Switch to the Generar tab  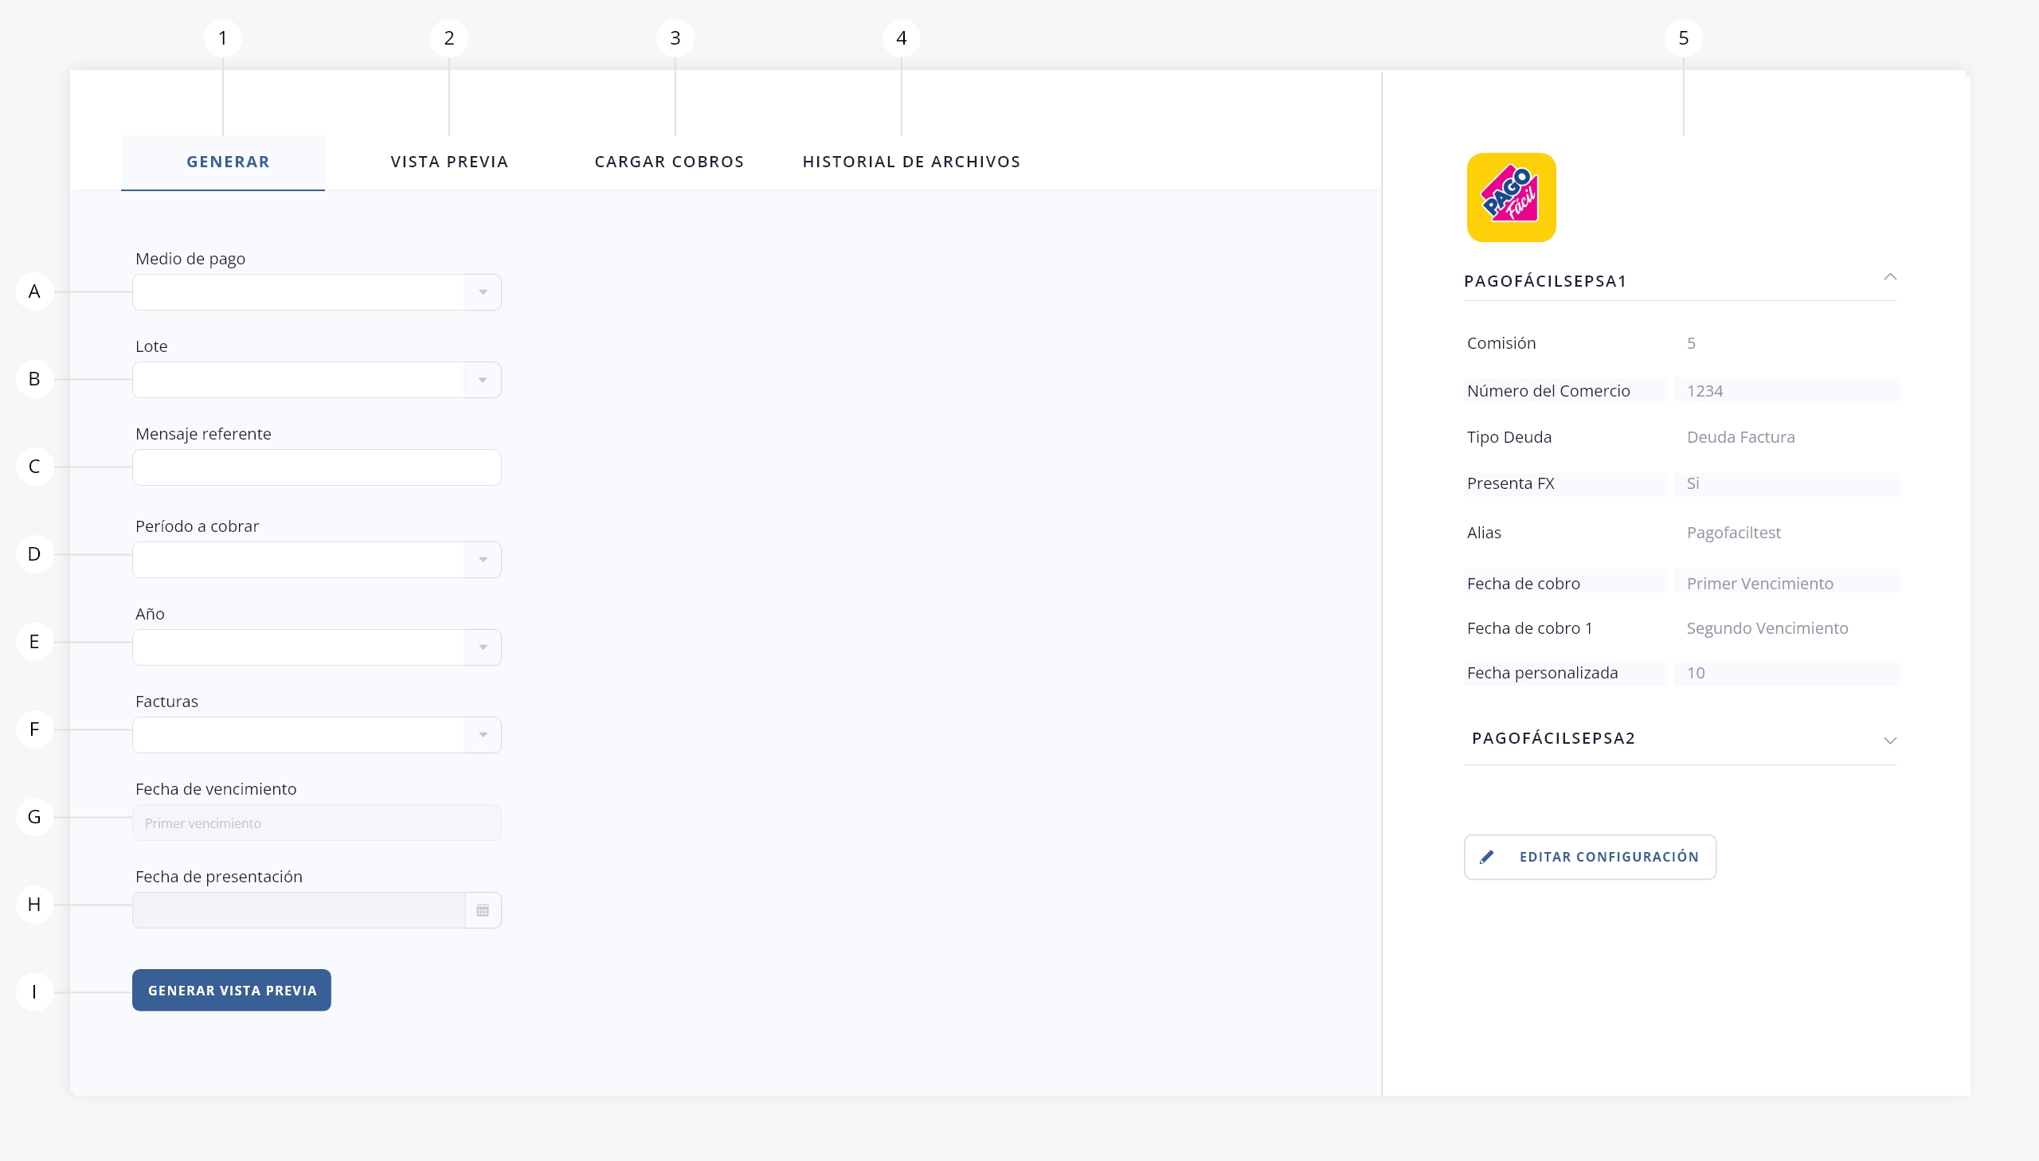click(x=223, y=162)
